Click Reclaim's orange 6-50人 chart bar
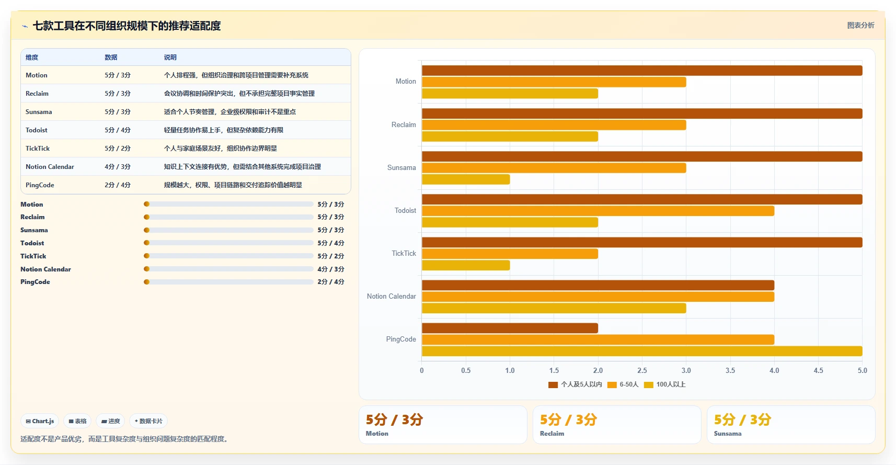 (x=554, y=125)
